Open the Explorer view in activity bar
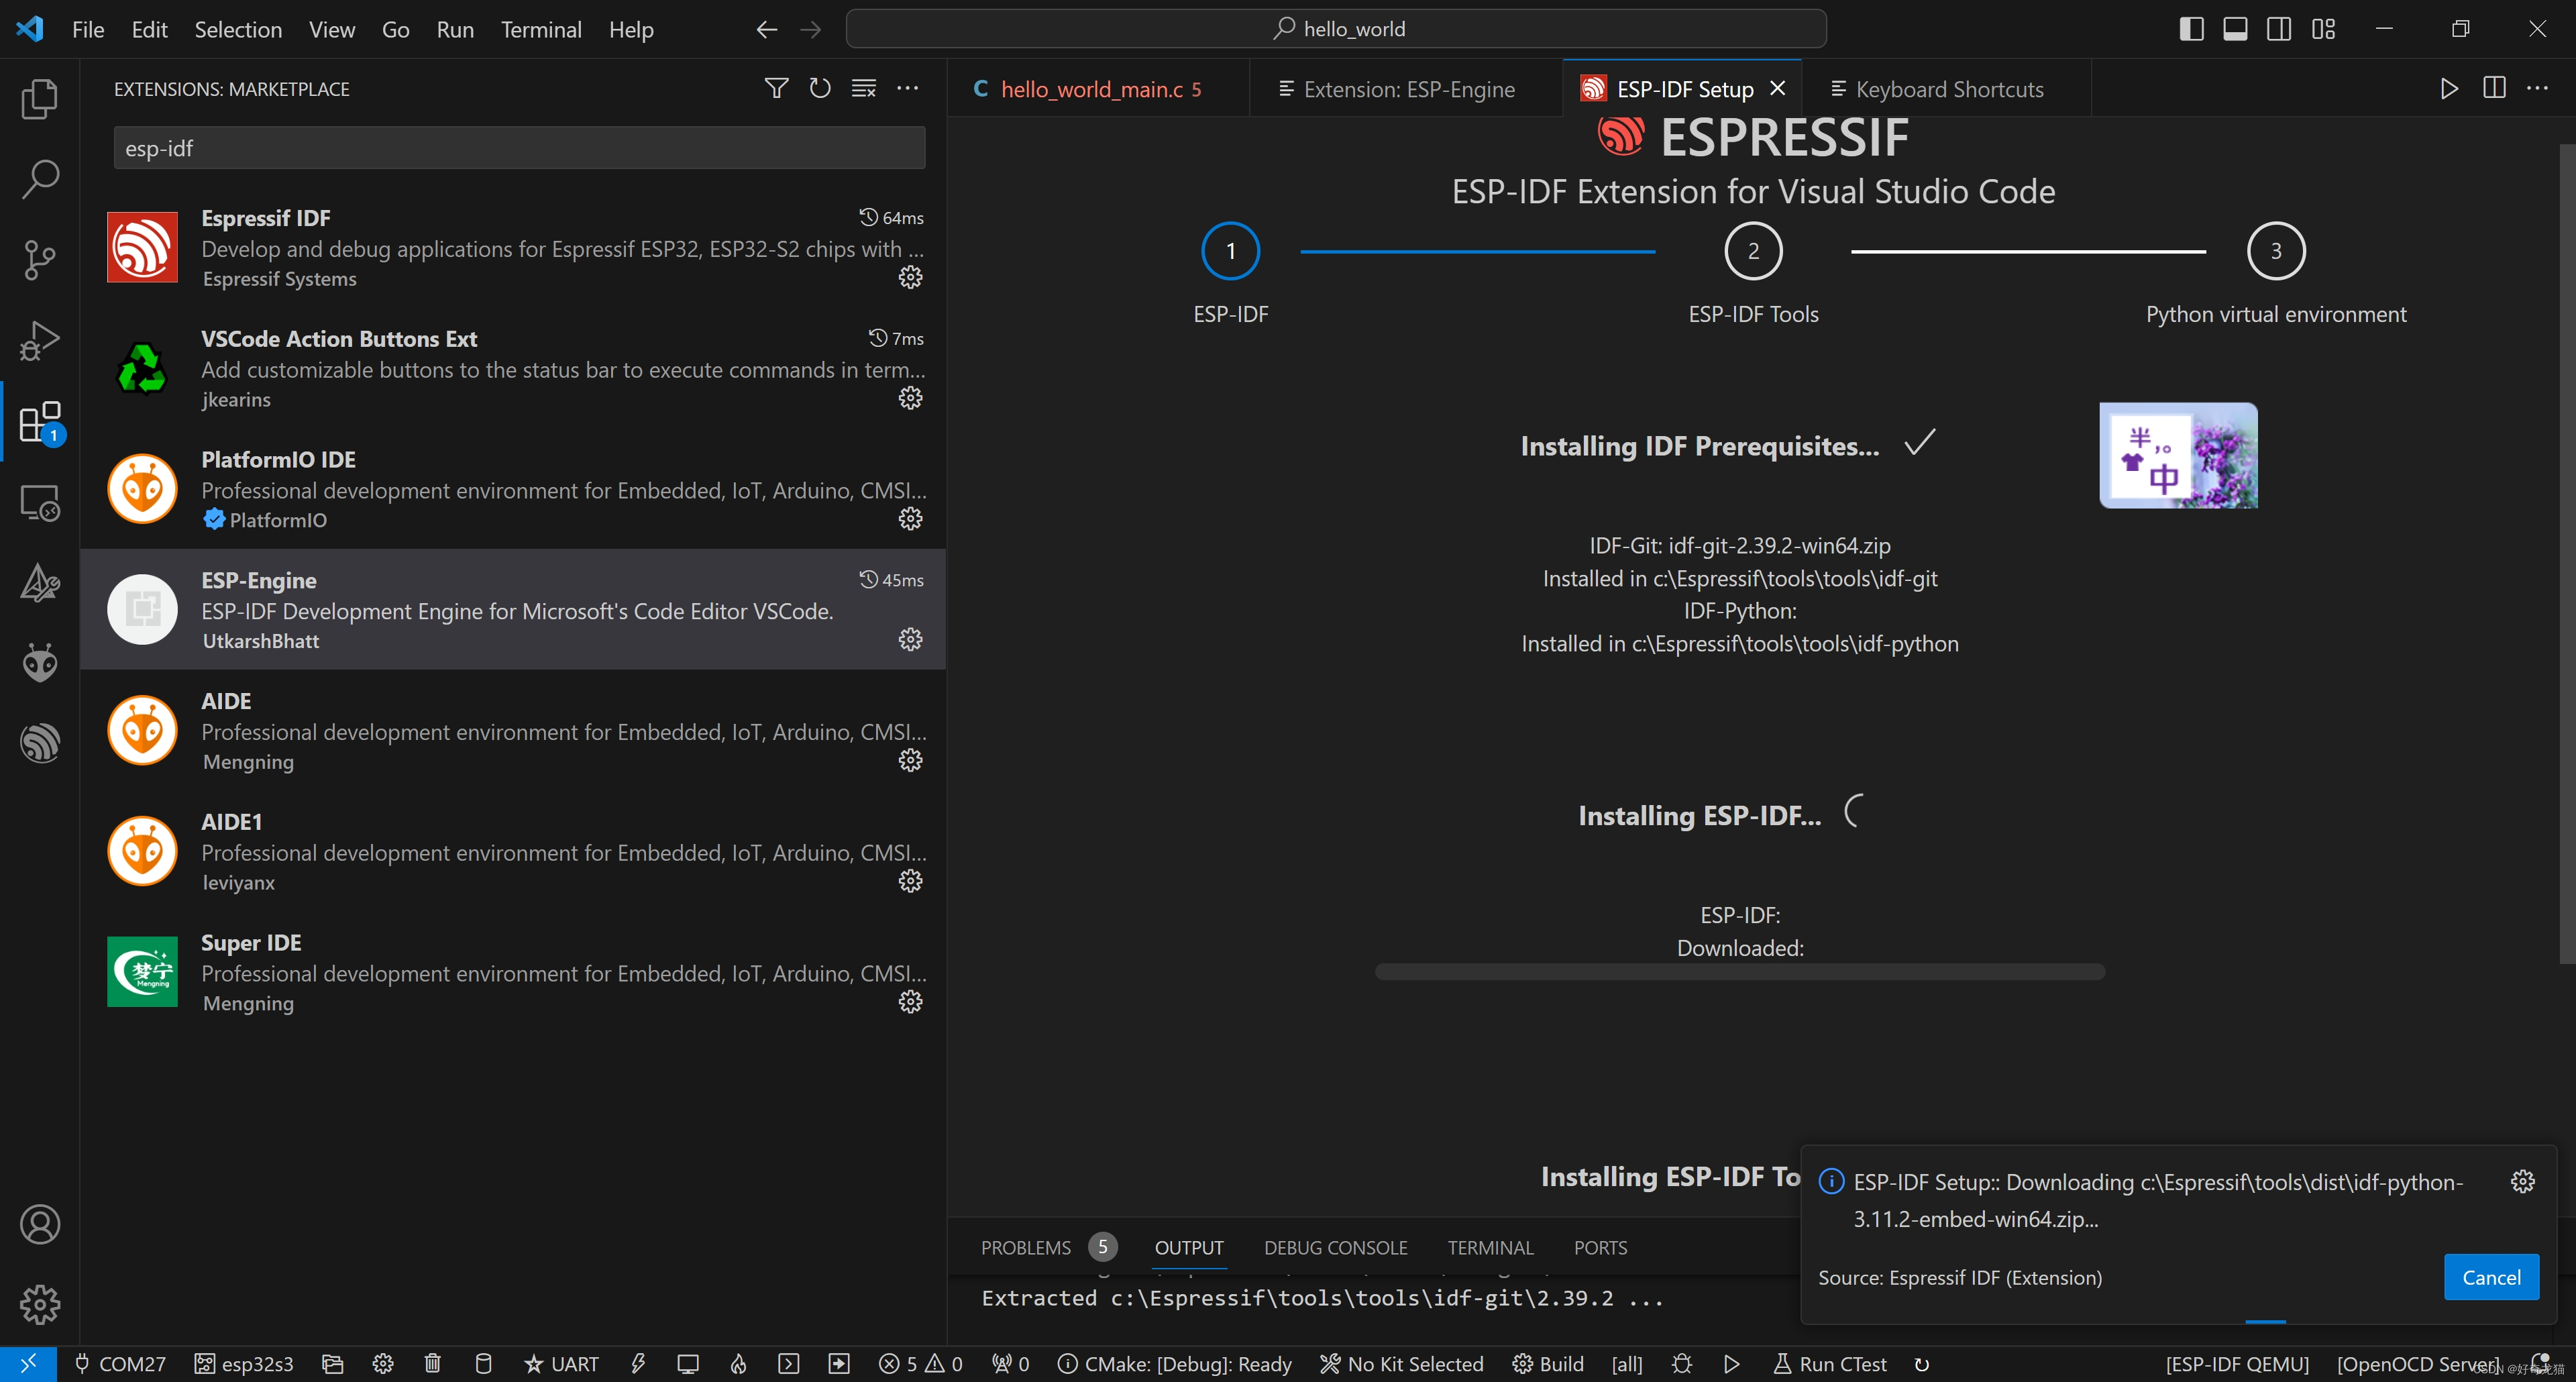This screenshot has height=1382, width=2576. click(40, 98)
